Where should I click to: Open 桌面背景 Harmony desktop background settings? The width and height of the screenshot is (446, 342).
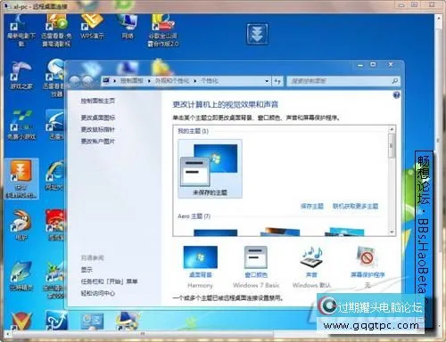pos(201,266)
